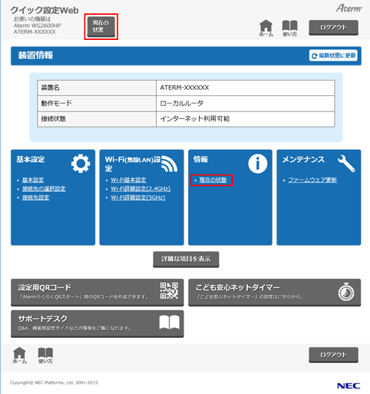This screenshot has height=394, width=370.
Task: Click the 接続状態 table label
Action: point(53,119)
